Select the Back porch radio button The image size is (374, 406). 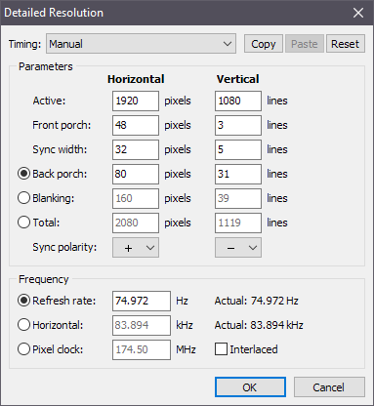point(23,174)
